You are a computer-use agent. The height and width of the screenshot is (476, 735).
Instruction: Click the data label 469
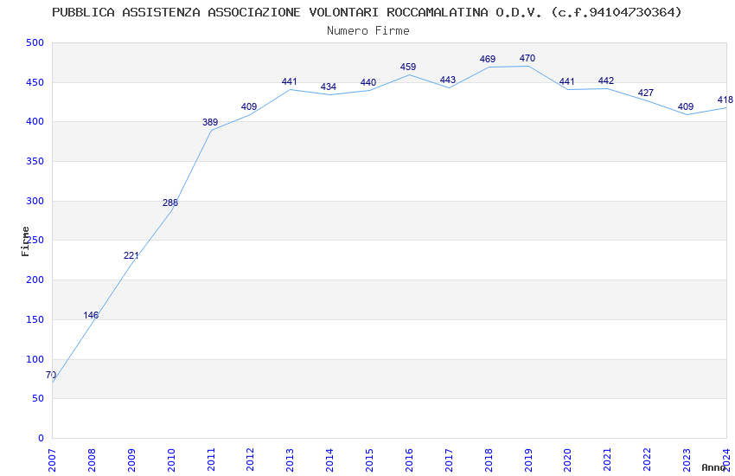coord(488,59)
